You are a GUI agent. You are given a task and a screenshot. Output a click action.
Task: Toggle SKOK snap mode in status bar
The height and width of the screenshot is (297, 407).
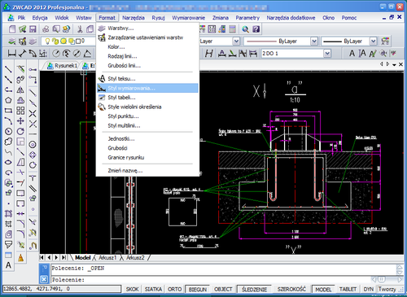point(133,290)
